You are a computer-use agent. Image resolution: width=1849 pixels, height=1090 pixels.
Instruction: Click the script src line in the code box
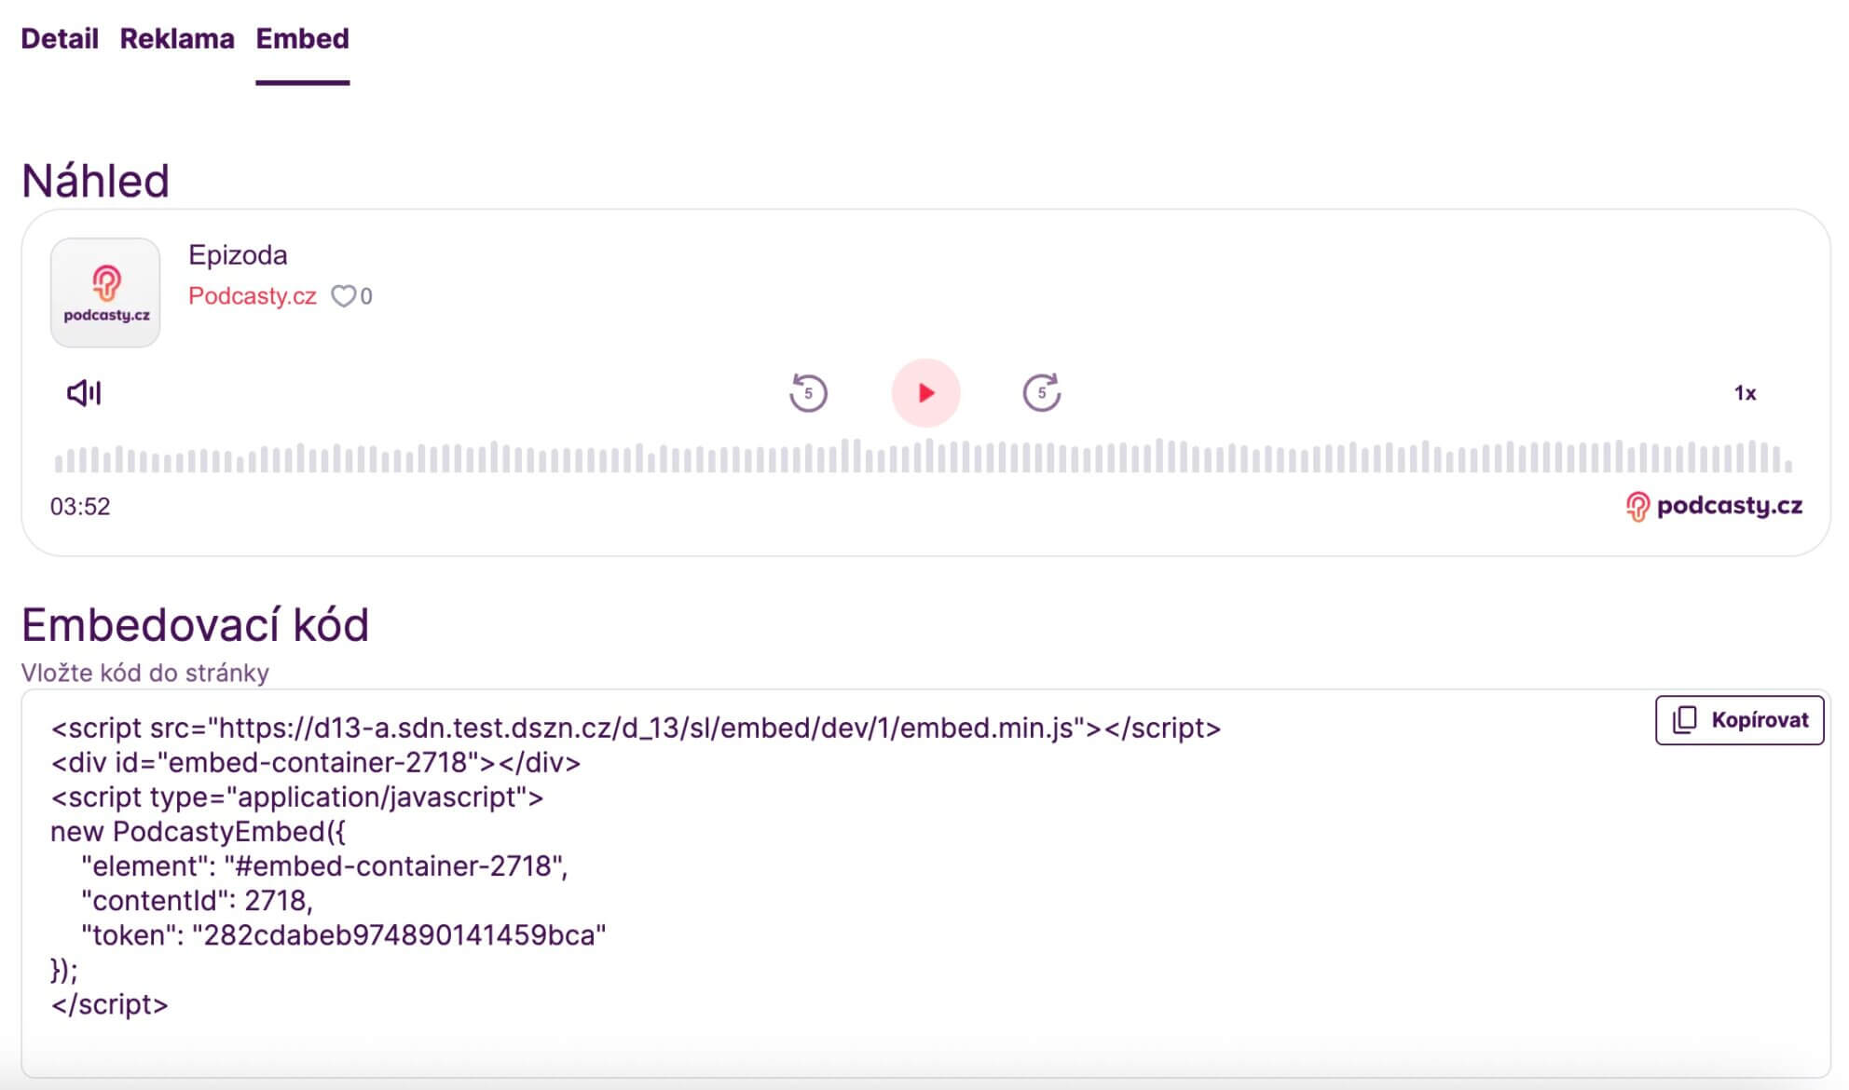click(636, 728)
